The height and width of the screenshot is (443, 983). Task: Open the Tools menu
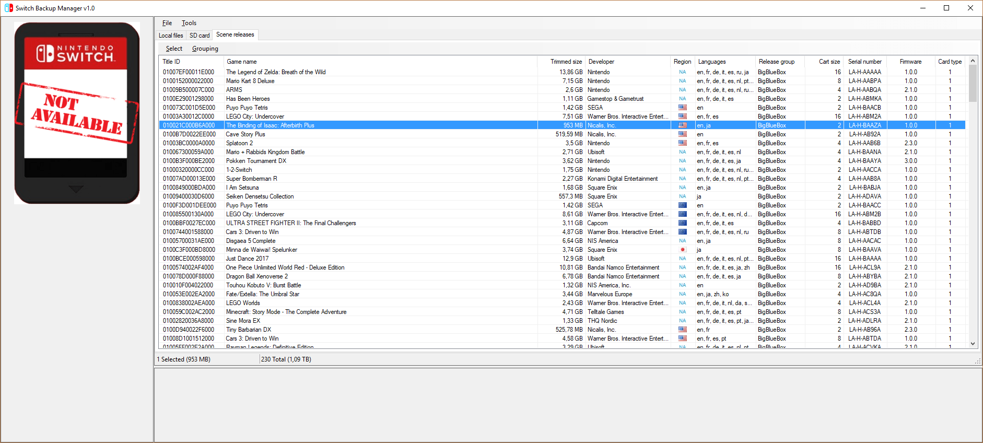click(x=189, y=23)
